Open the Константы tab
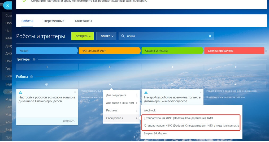The image size is (269, 142). tap(83, 21)
